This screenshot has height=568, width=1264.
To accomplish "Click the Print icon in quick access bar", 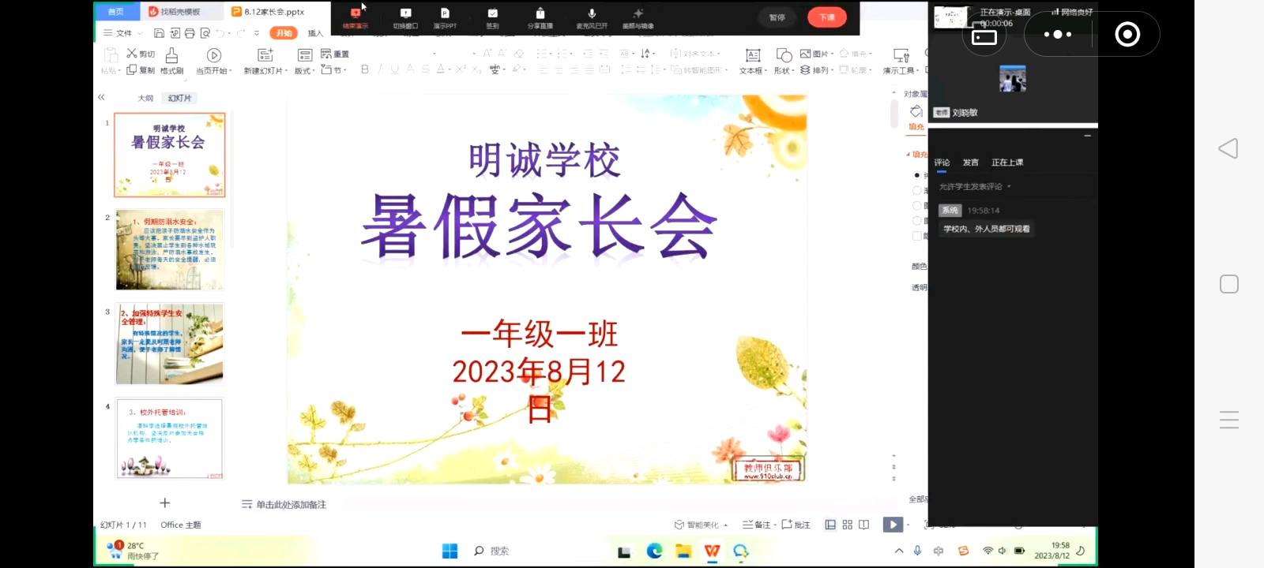I will click(190, 33).
